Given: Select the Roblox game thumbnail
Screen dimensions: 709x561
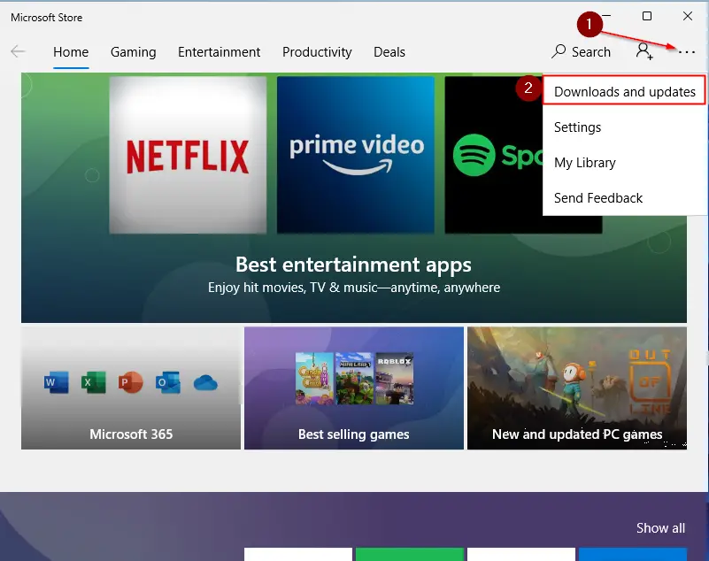Looking at the screenshot, I should [394, 379].
